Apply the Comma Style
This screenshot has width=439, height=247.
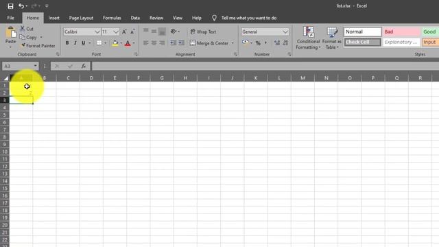click(x=265, y=43)
